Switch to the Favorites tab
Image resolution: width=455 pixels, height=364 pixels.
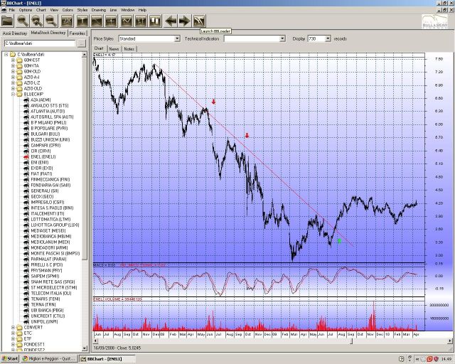click(x=77, y=33)
